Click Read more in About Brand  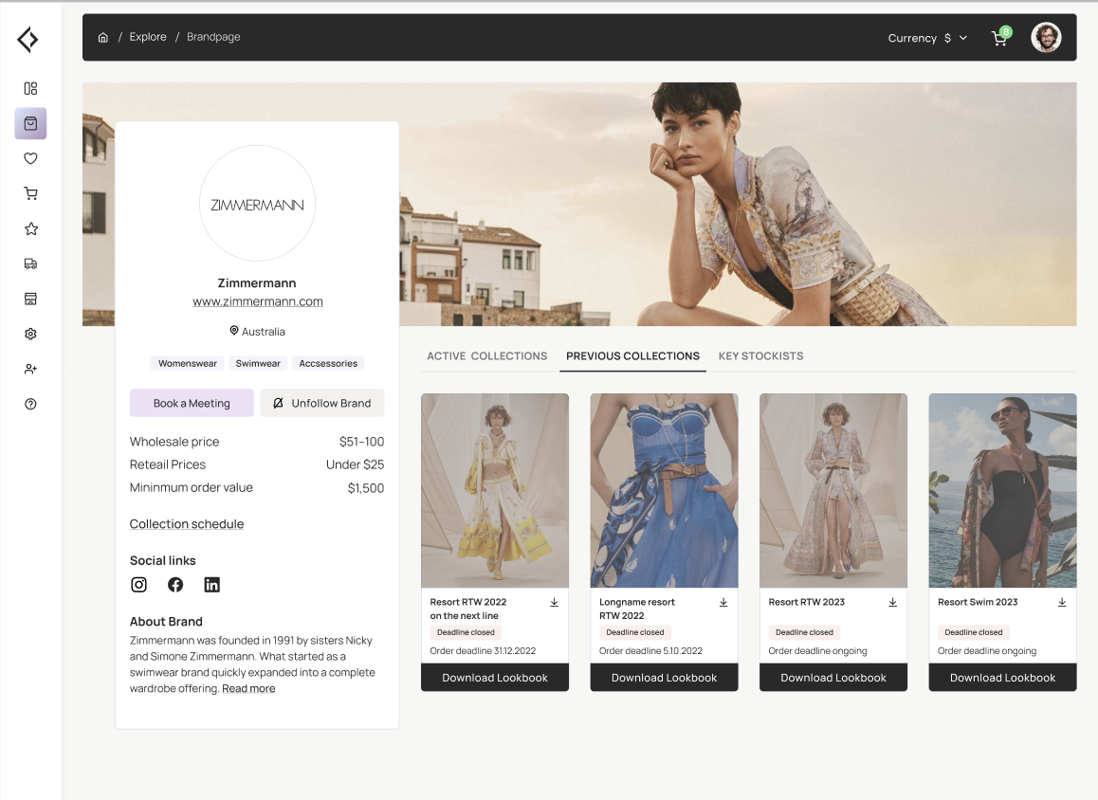coord(248,689)
